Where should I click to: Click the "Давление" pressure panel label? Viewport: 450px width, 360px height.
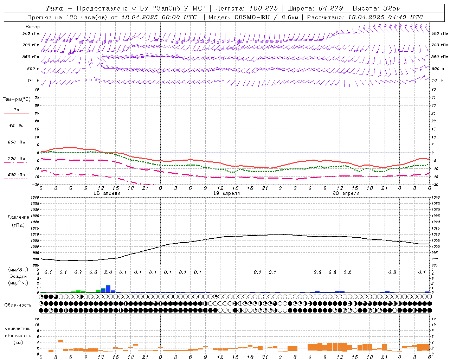(18, 217)
